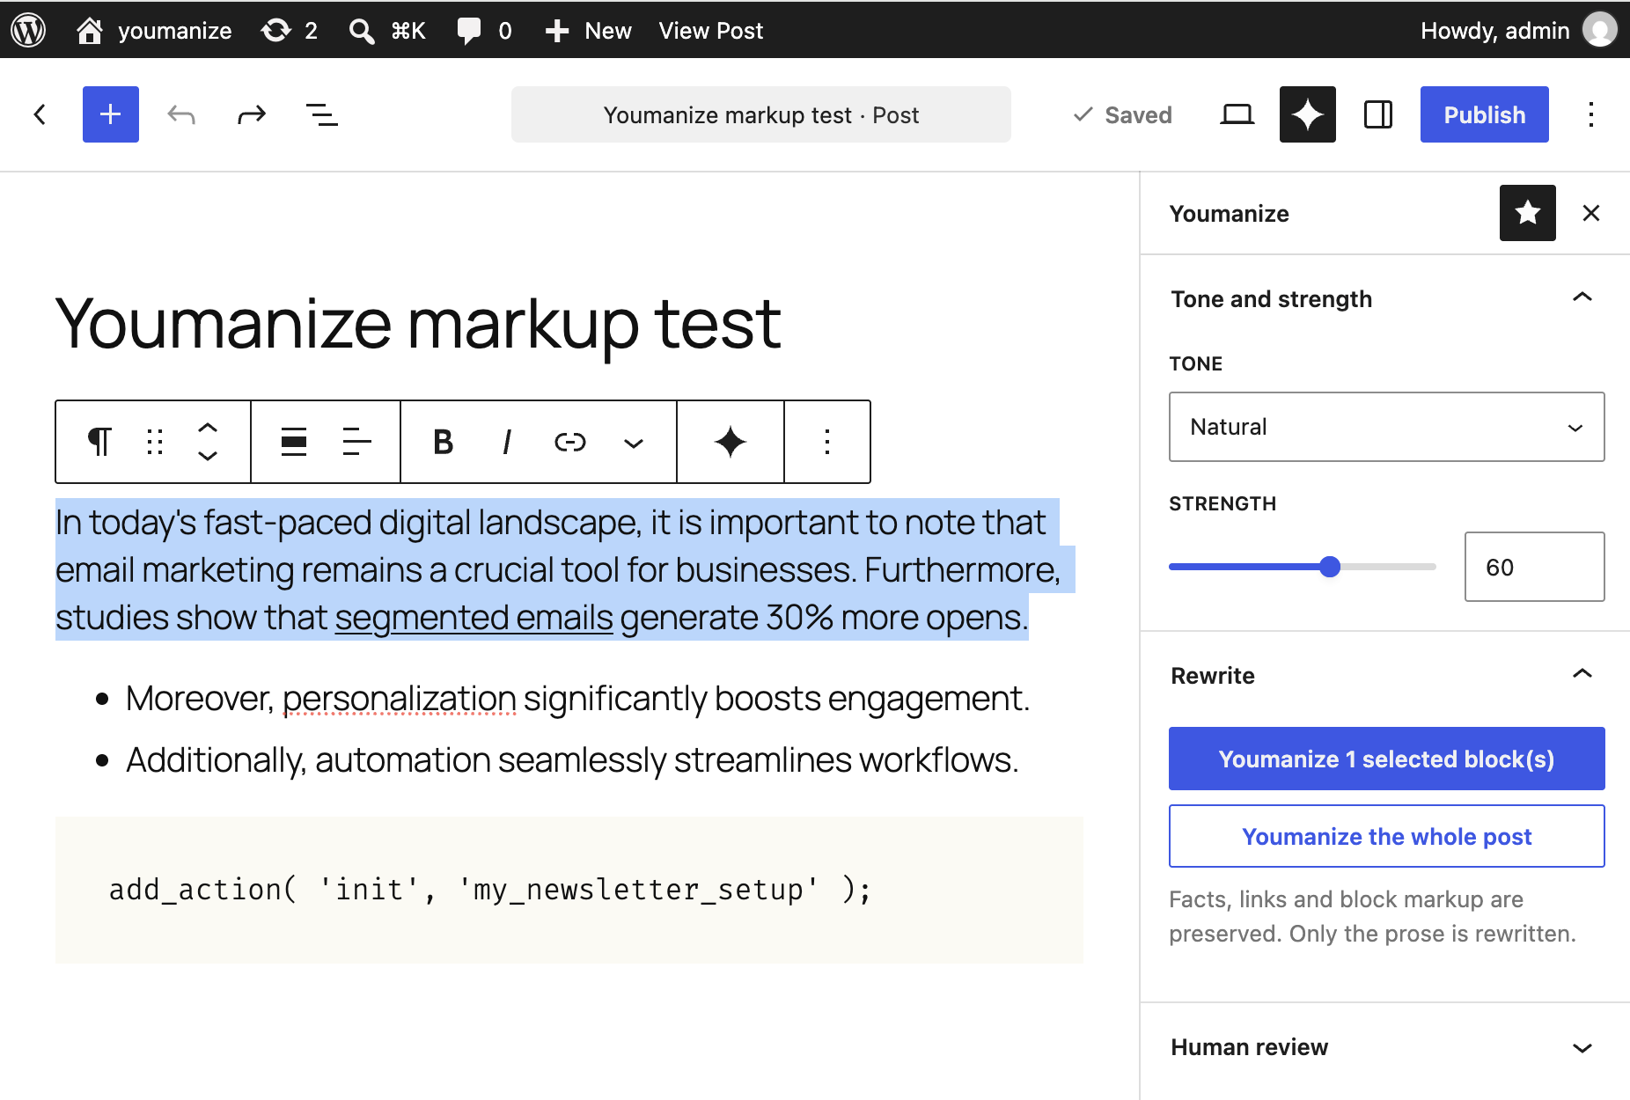Open the block options three-dot menu

pos(827,442)
